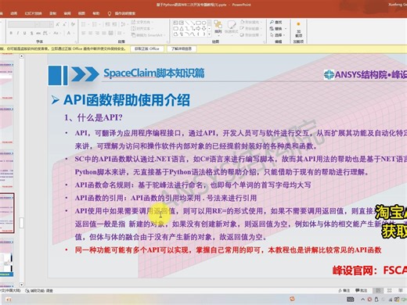Show hidden icons in system tray

coord(363,300)
